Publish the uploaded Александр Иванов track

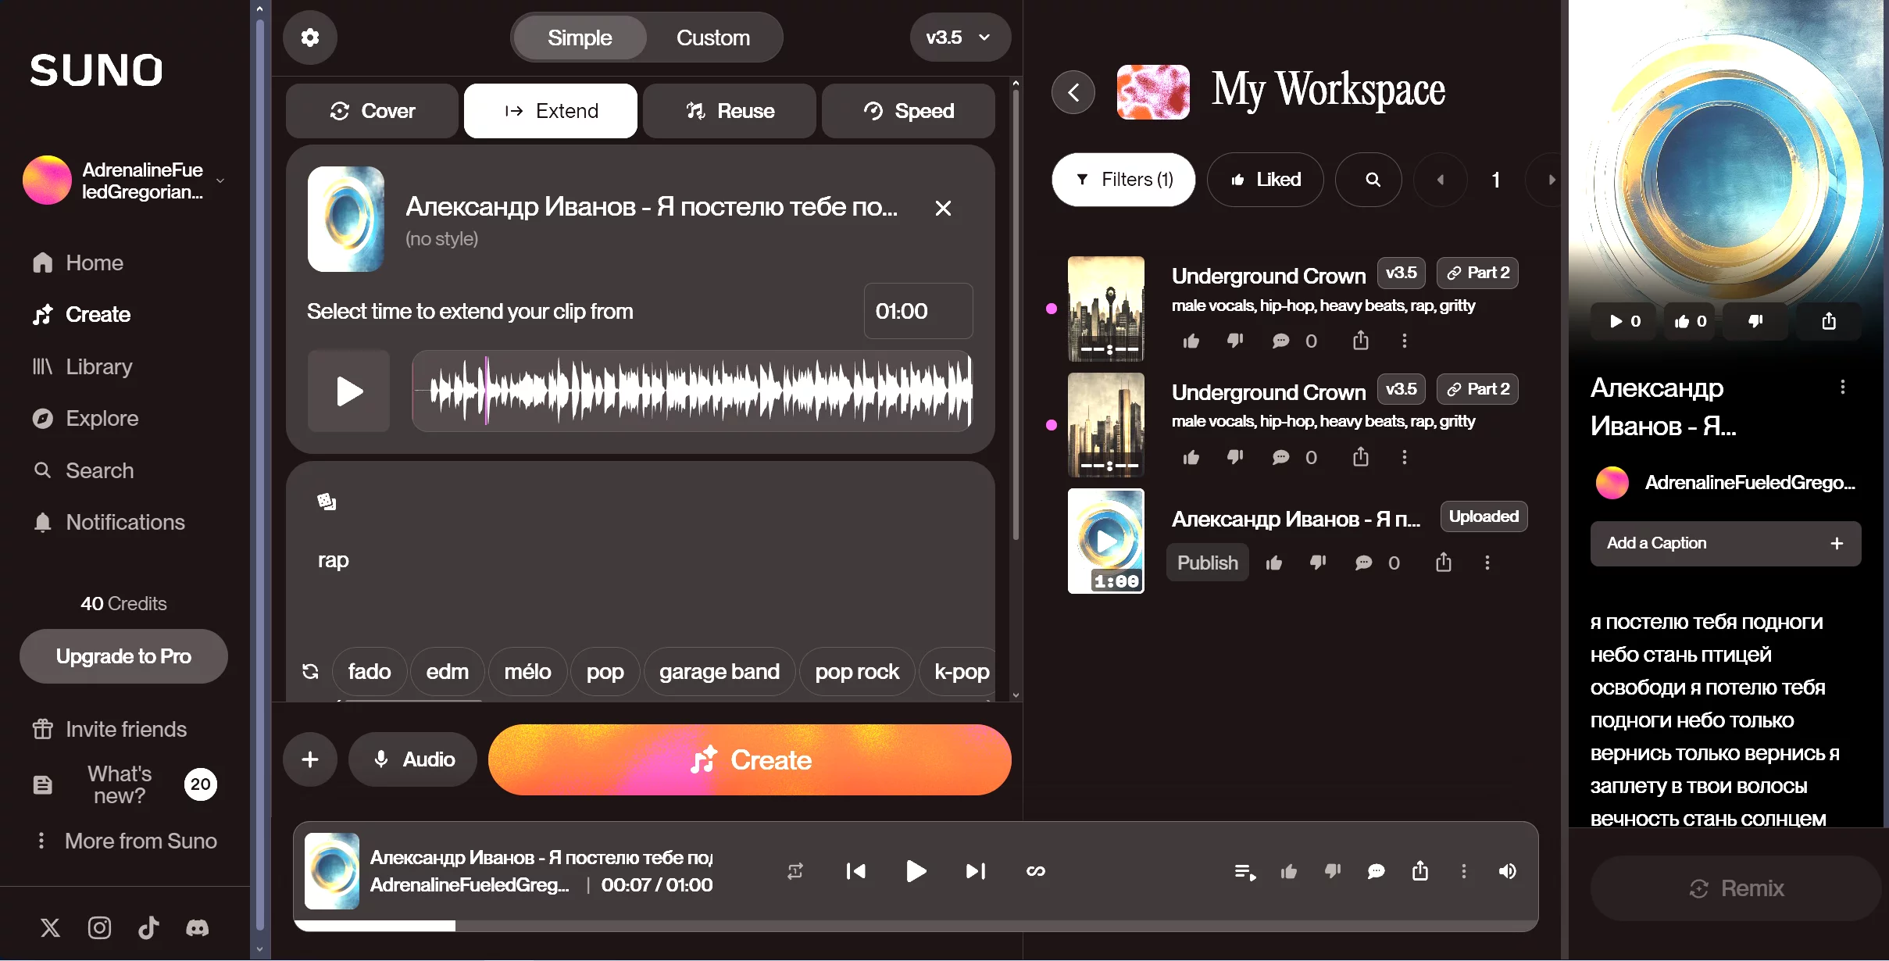[1208, 563]
